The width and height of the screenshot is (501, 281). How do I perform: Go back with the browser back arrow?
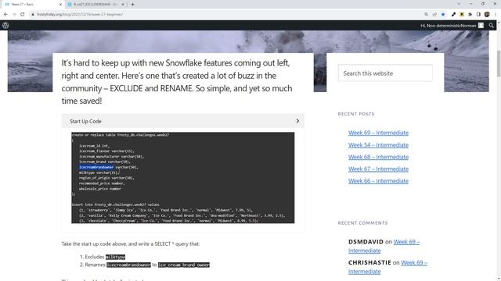coord(5,14)
